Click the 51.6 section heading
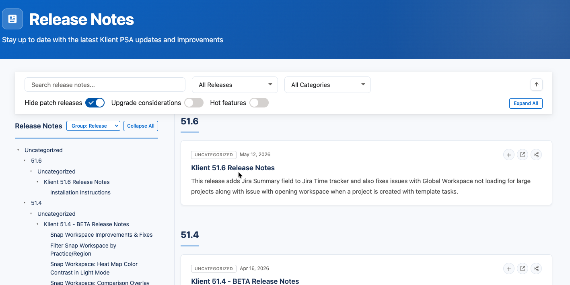The image size is (570, 285). (190, 121)
